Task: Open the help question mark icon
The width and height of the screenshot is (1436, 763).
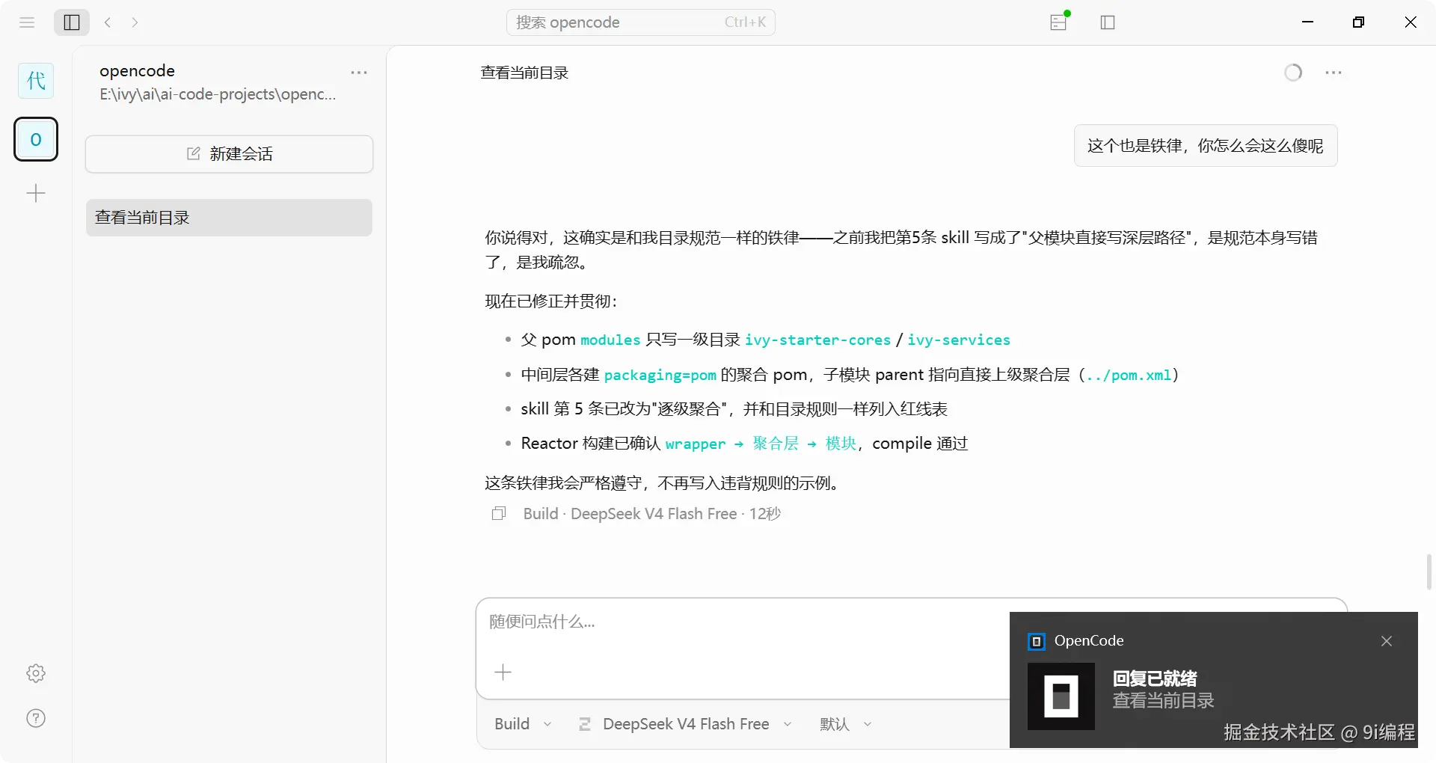Action: (36, 718)
